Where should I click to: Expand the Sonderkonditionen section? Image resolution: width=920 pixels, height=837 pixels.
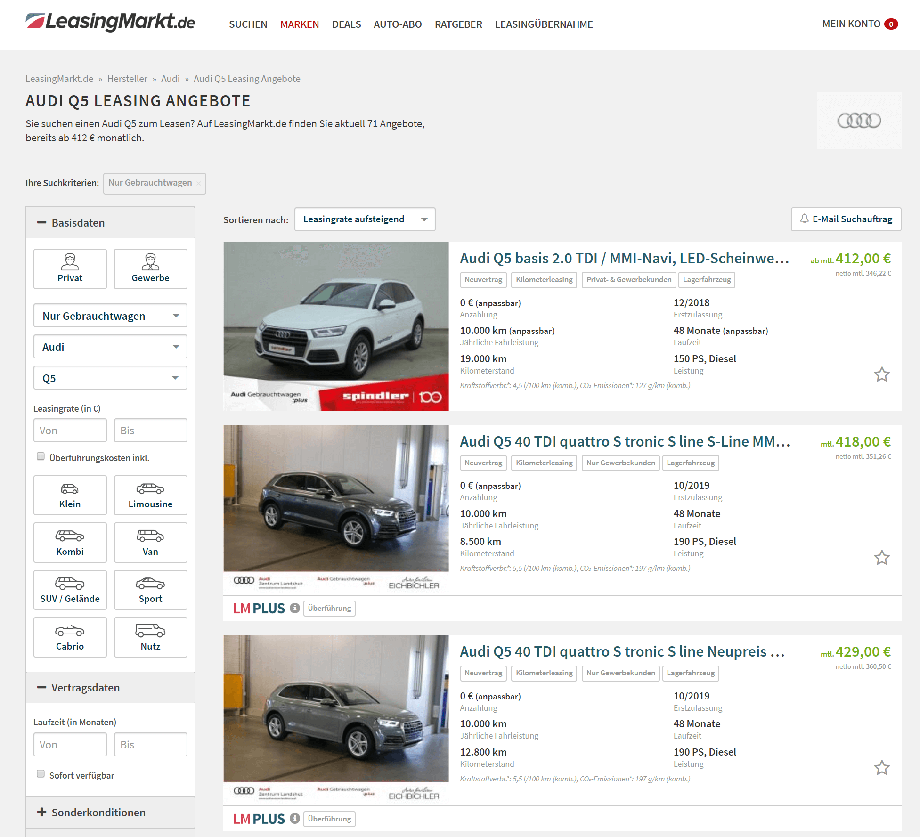click(x=110, y=813)
